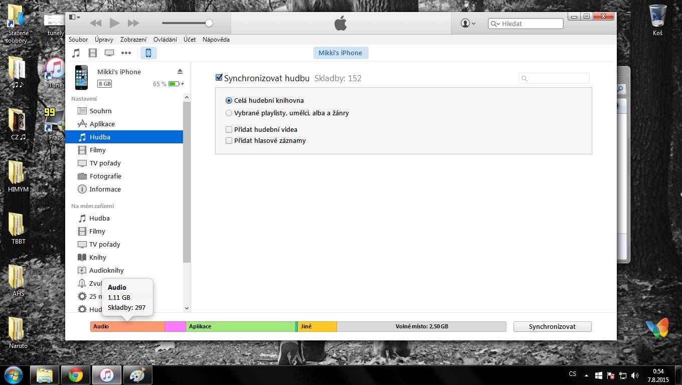Eject Mikki's iPhone

(x=180, y=72)
